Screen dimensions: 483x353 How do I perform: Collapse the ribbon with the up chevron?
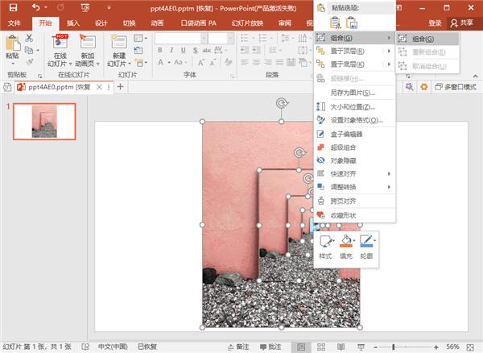[475, 76]
